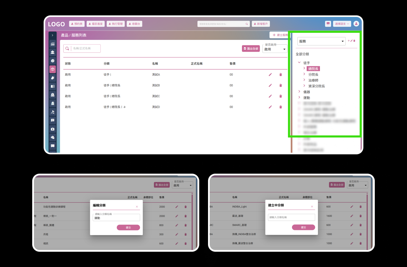The height and width of the screenshot is (267, 407).
Task: Open the 服務 category type dropdown
Action: pyautogui.click(x=321, y=41)
